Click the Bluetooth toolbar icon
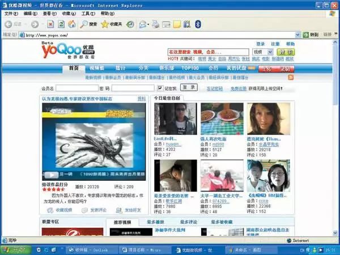The height and width of the screenshot is (255, 340). coord(198,24)
